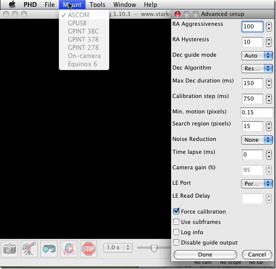Open the LE Port dropdown
276x269 pixels.
coord(257,183)
